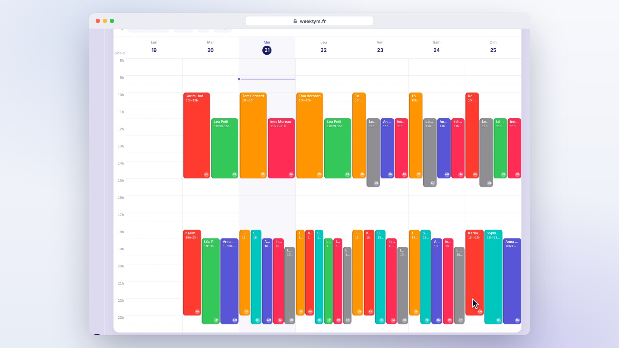
Task: Click the current-time indicator line on Wednesday
Action: click(x=267, y=79)
